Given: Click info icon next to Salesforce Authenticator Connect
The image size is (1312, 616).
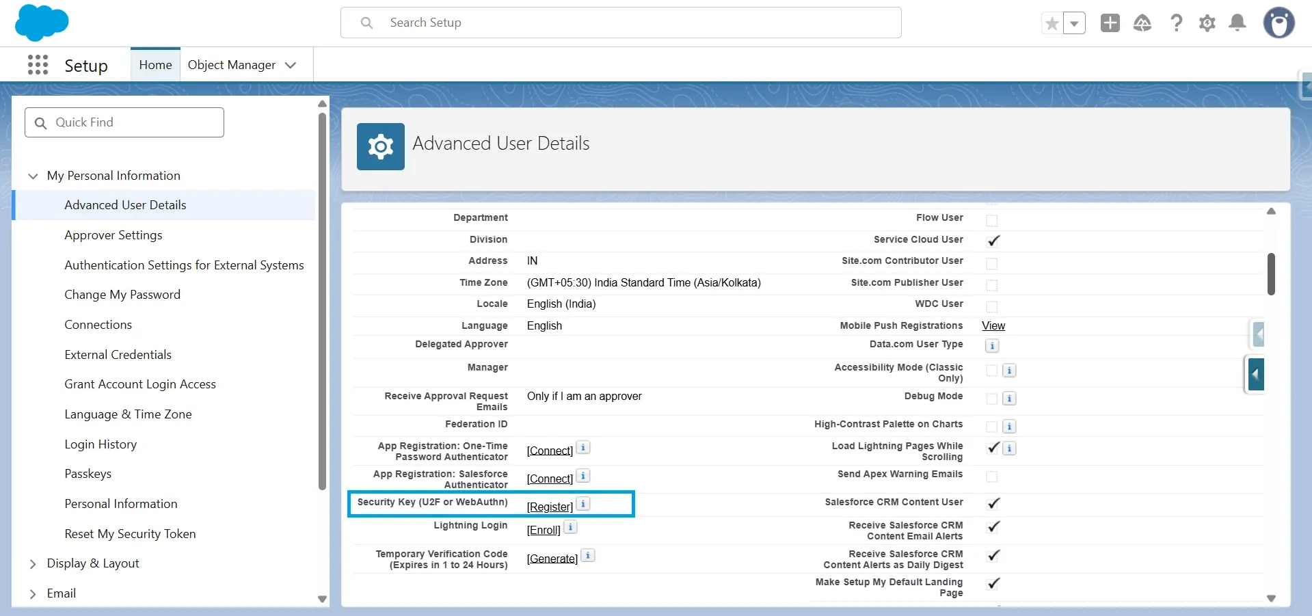Looking at the screenshot, I should click(x=583, y=475).
